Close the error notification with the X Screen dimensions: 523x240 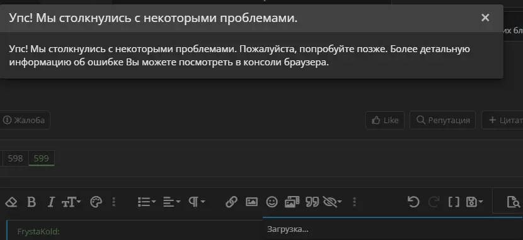pyautogui.click(x=485, y=18)
